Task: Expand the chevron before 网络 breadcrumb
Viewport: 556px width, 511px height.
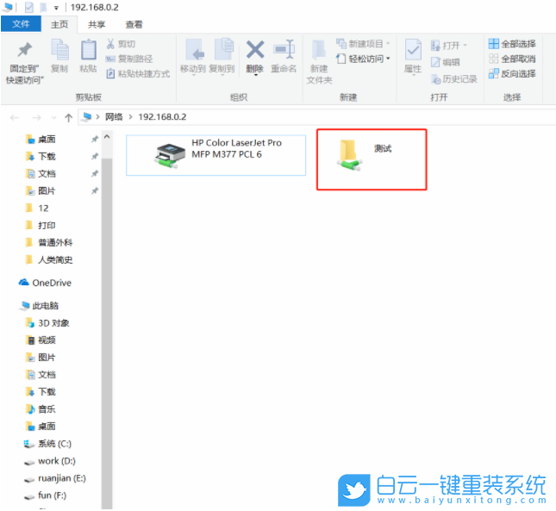Action: coord(97,116)
